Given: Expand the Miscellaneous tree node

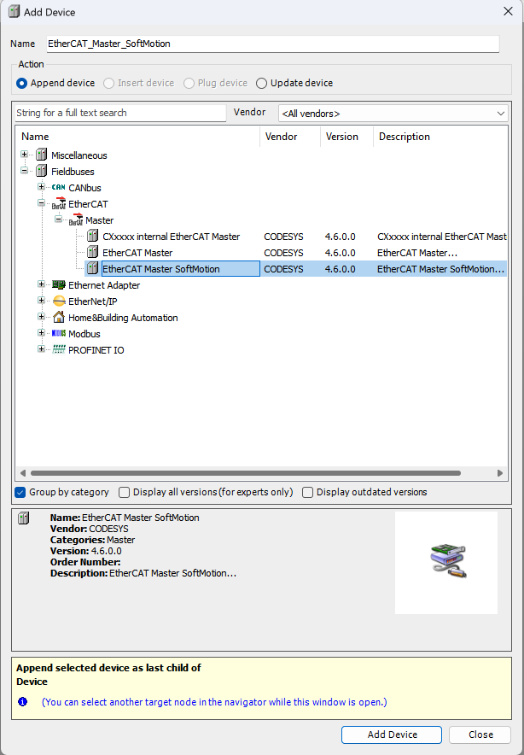Looking at the screenshot, I should tap(25, 155).
